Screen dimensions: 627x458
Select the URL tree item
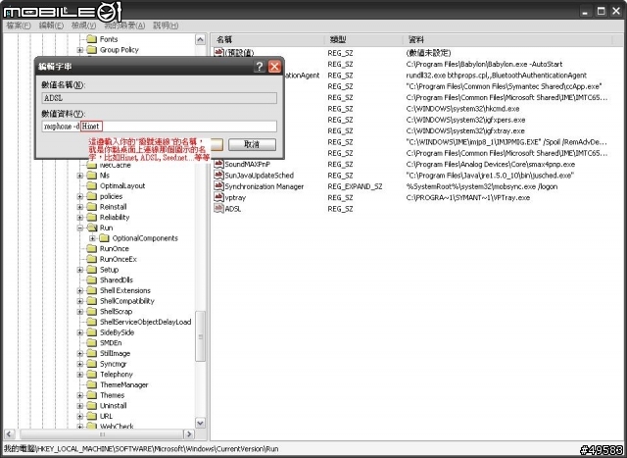(x=106, y=417)
